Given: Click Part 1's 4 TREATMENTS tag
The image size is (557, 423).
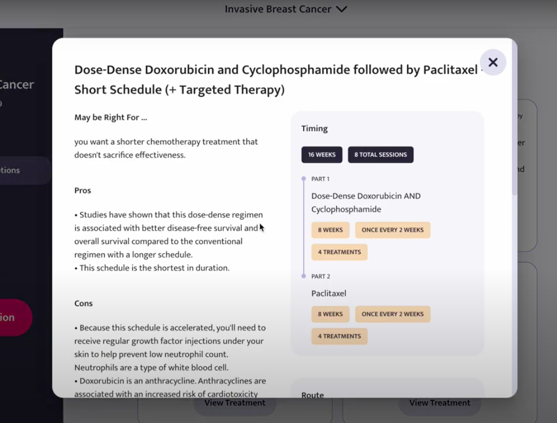Looking at the screenshot, I should pyautogui.click(x=339, y=252).
